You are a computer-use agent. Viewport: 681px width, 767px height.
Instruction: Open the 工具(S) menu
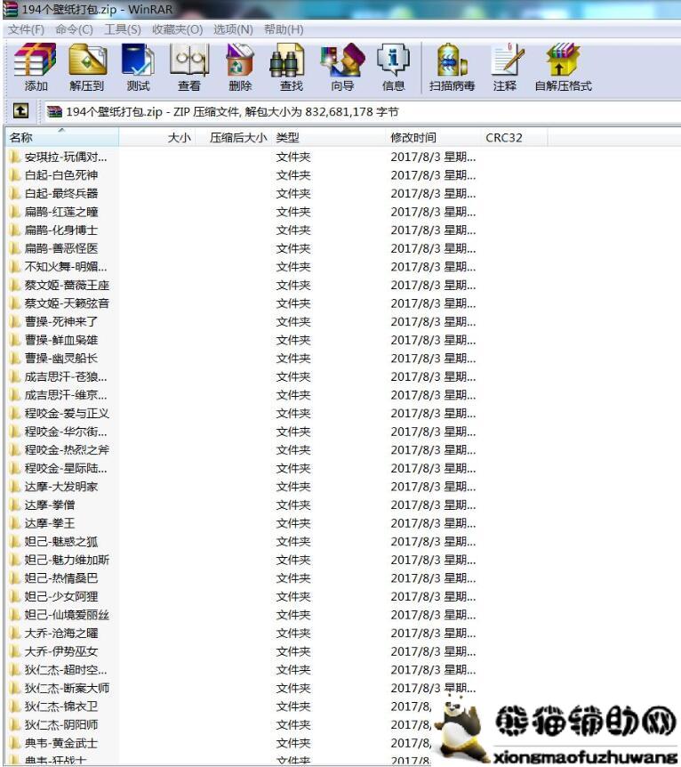click(x=123, y=29)
